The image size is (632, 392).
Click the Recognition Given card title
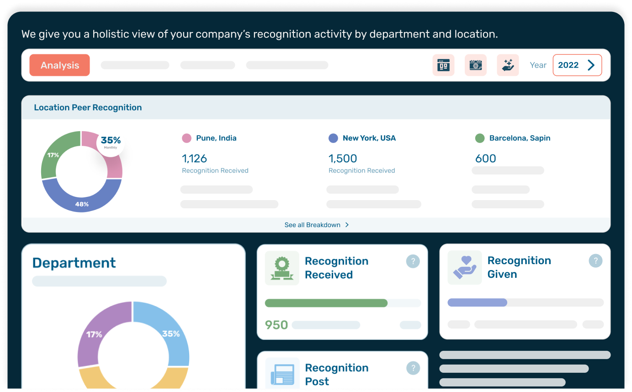click(519, 267)
